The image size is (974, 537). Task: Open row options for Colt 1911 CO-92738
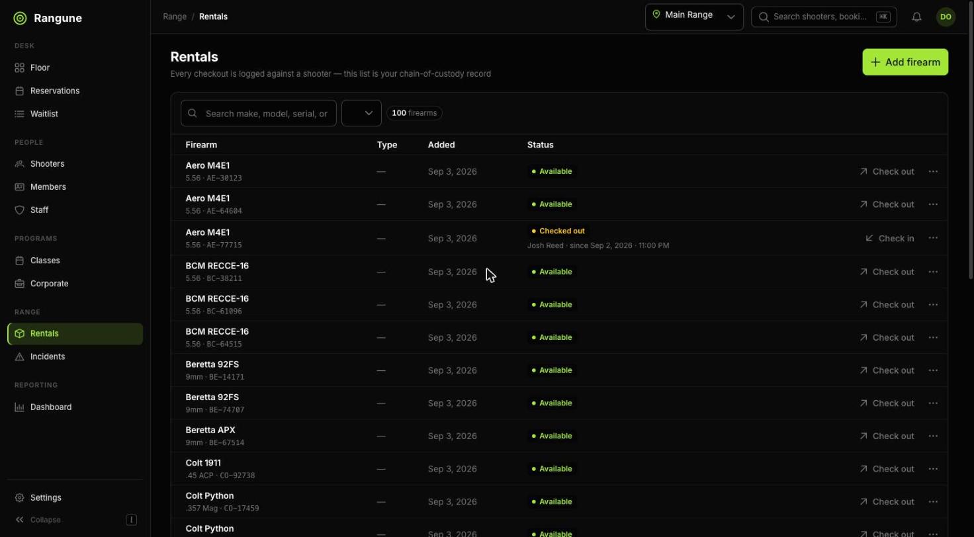pos(933,469)
